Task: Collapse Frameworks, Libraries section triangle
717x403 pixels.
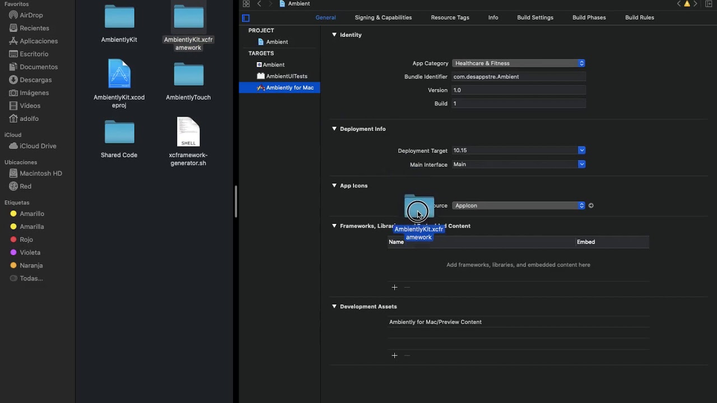Action: [334, 226]
